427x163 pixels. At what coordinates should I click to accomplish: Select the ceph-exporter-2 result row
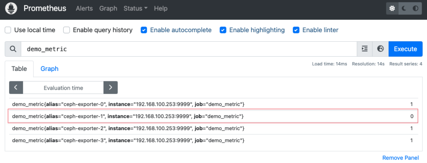tap(213, 128)
